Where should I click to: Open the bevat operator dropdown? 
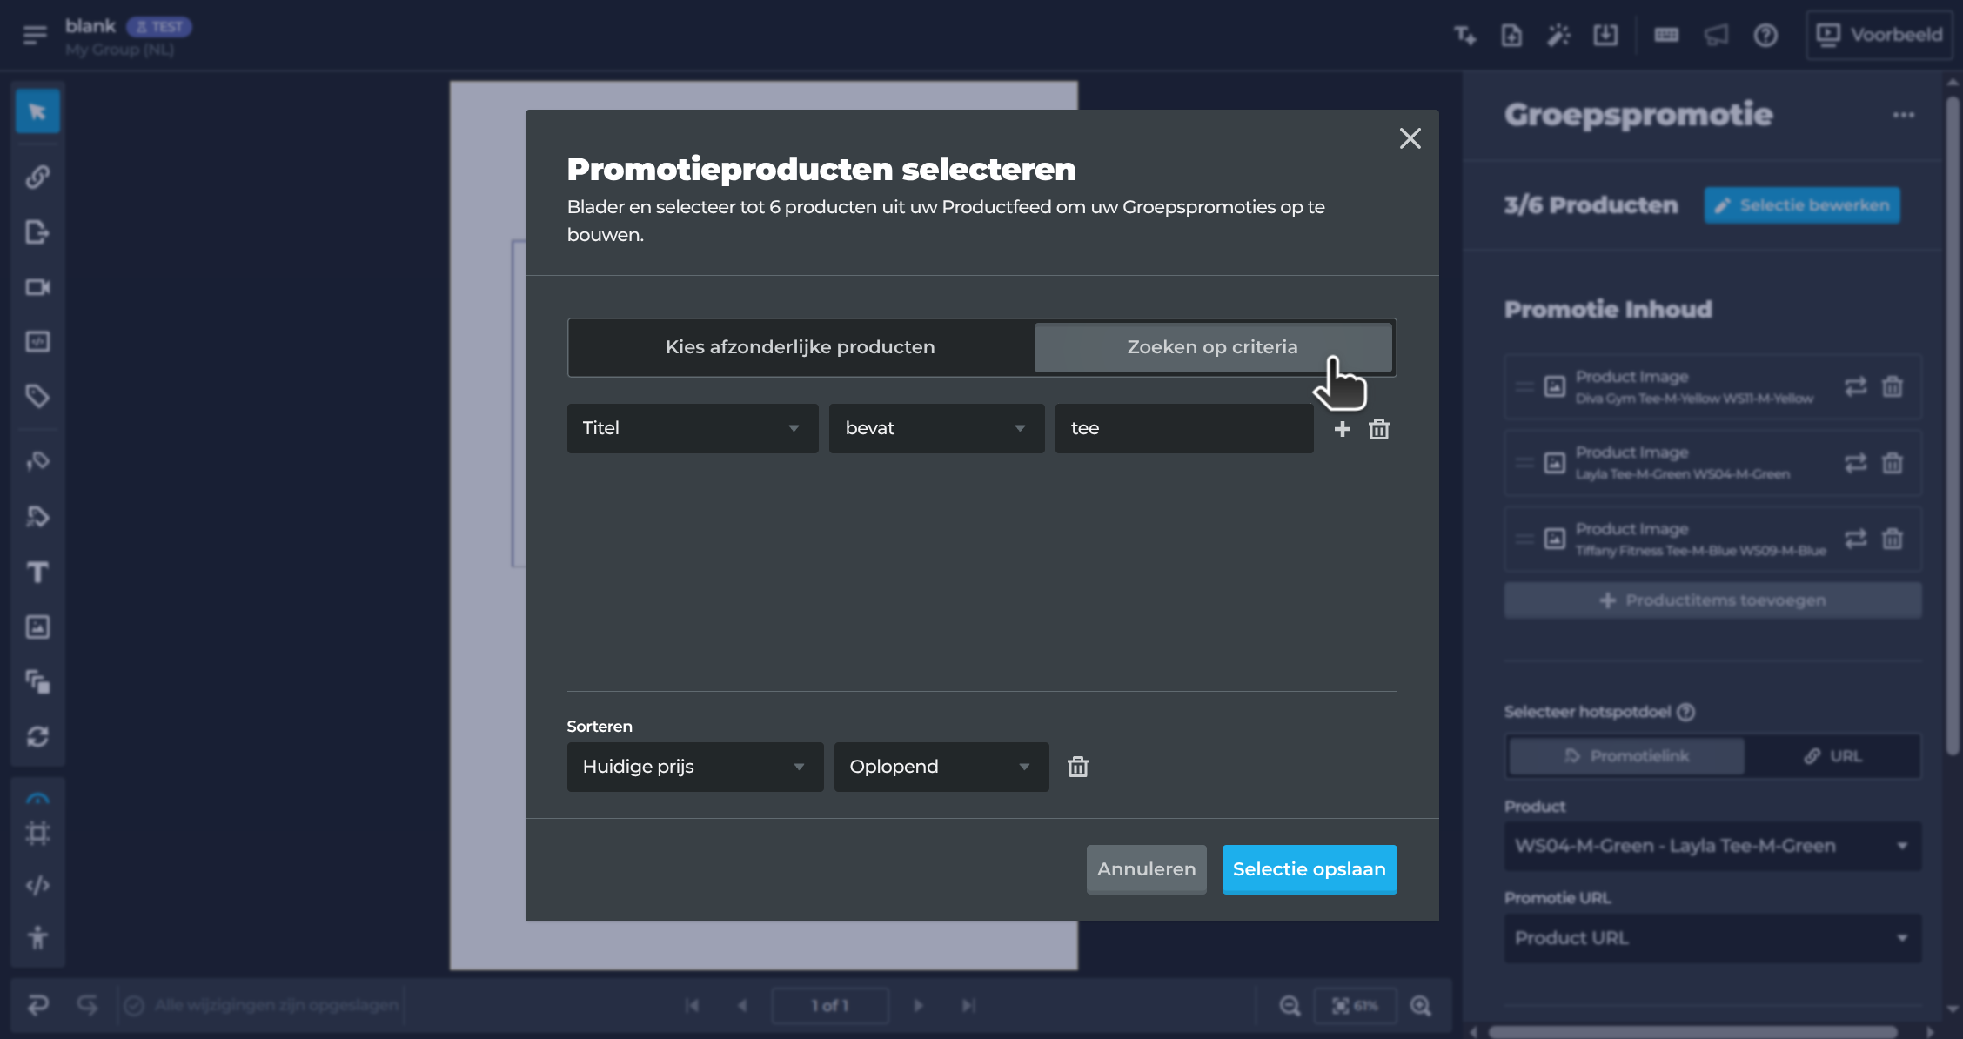(936, 428)
